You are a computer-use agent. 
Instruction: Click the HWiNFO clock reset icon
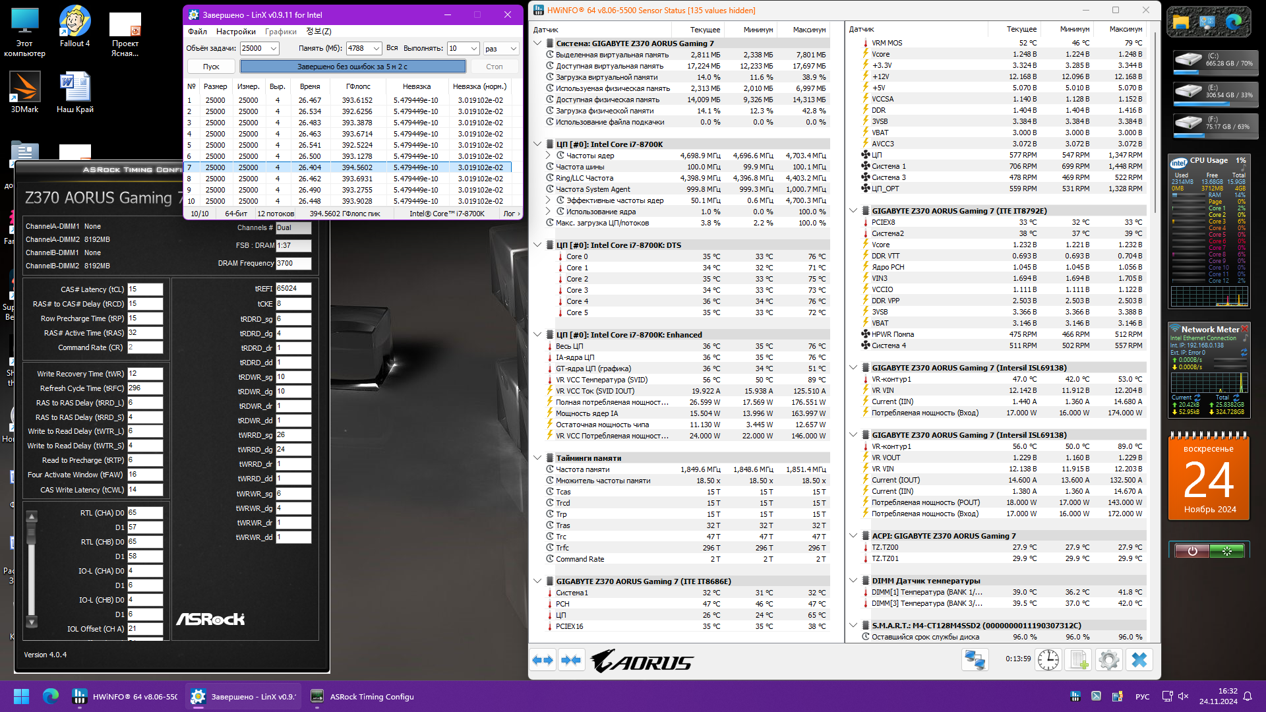click(x=1048, y=660)
